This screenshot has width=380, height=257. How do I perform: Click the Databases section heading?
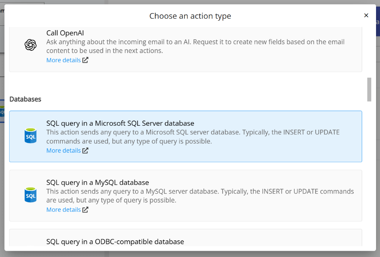click(x=25, y=99)
